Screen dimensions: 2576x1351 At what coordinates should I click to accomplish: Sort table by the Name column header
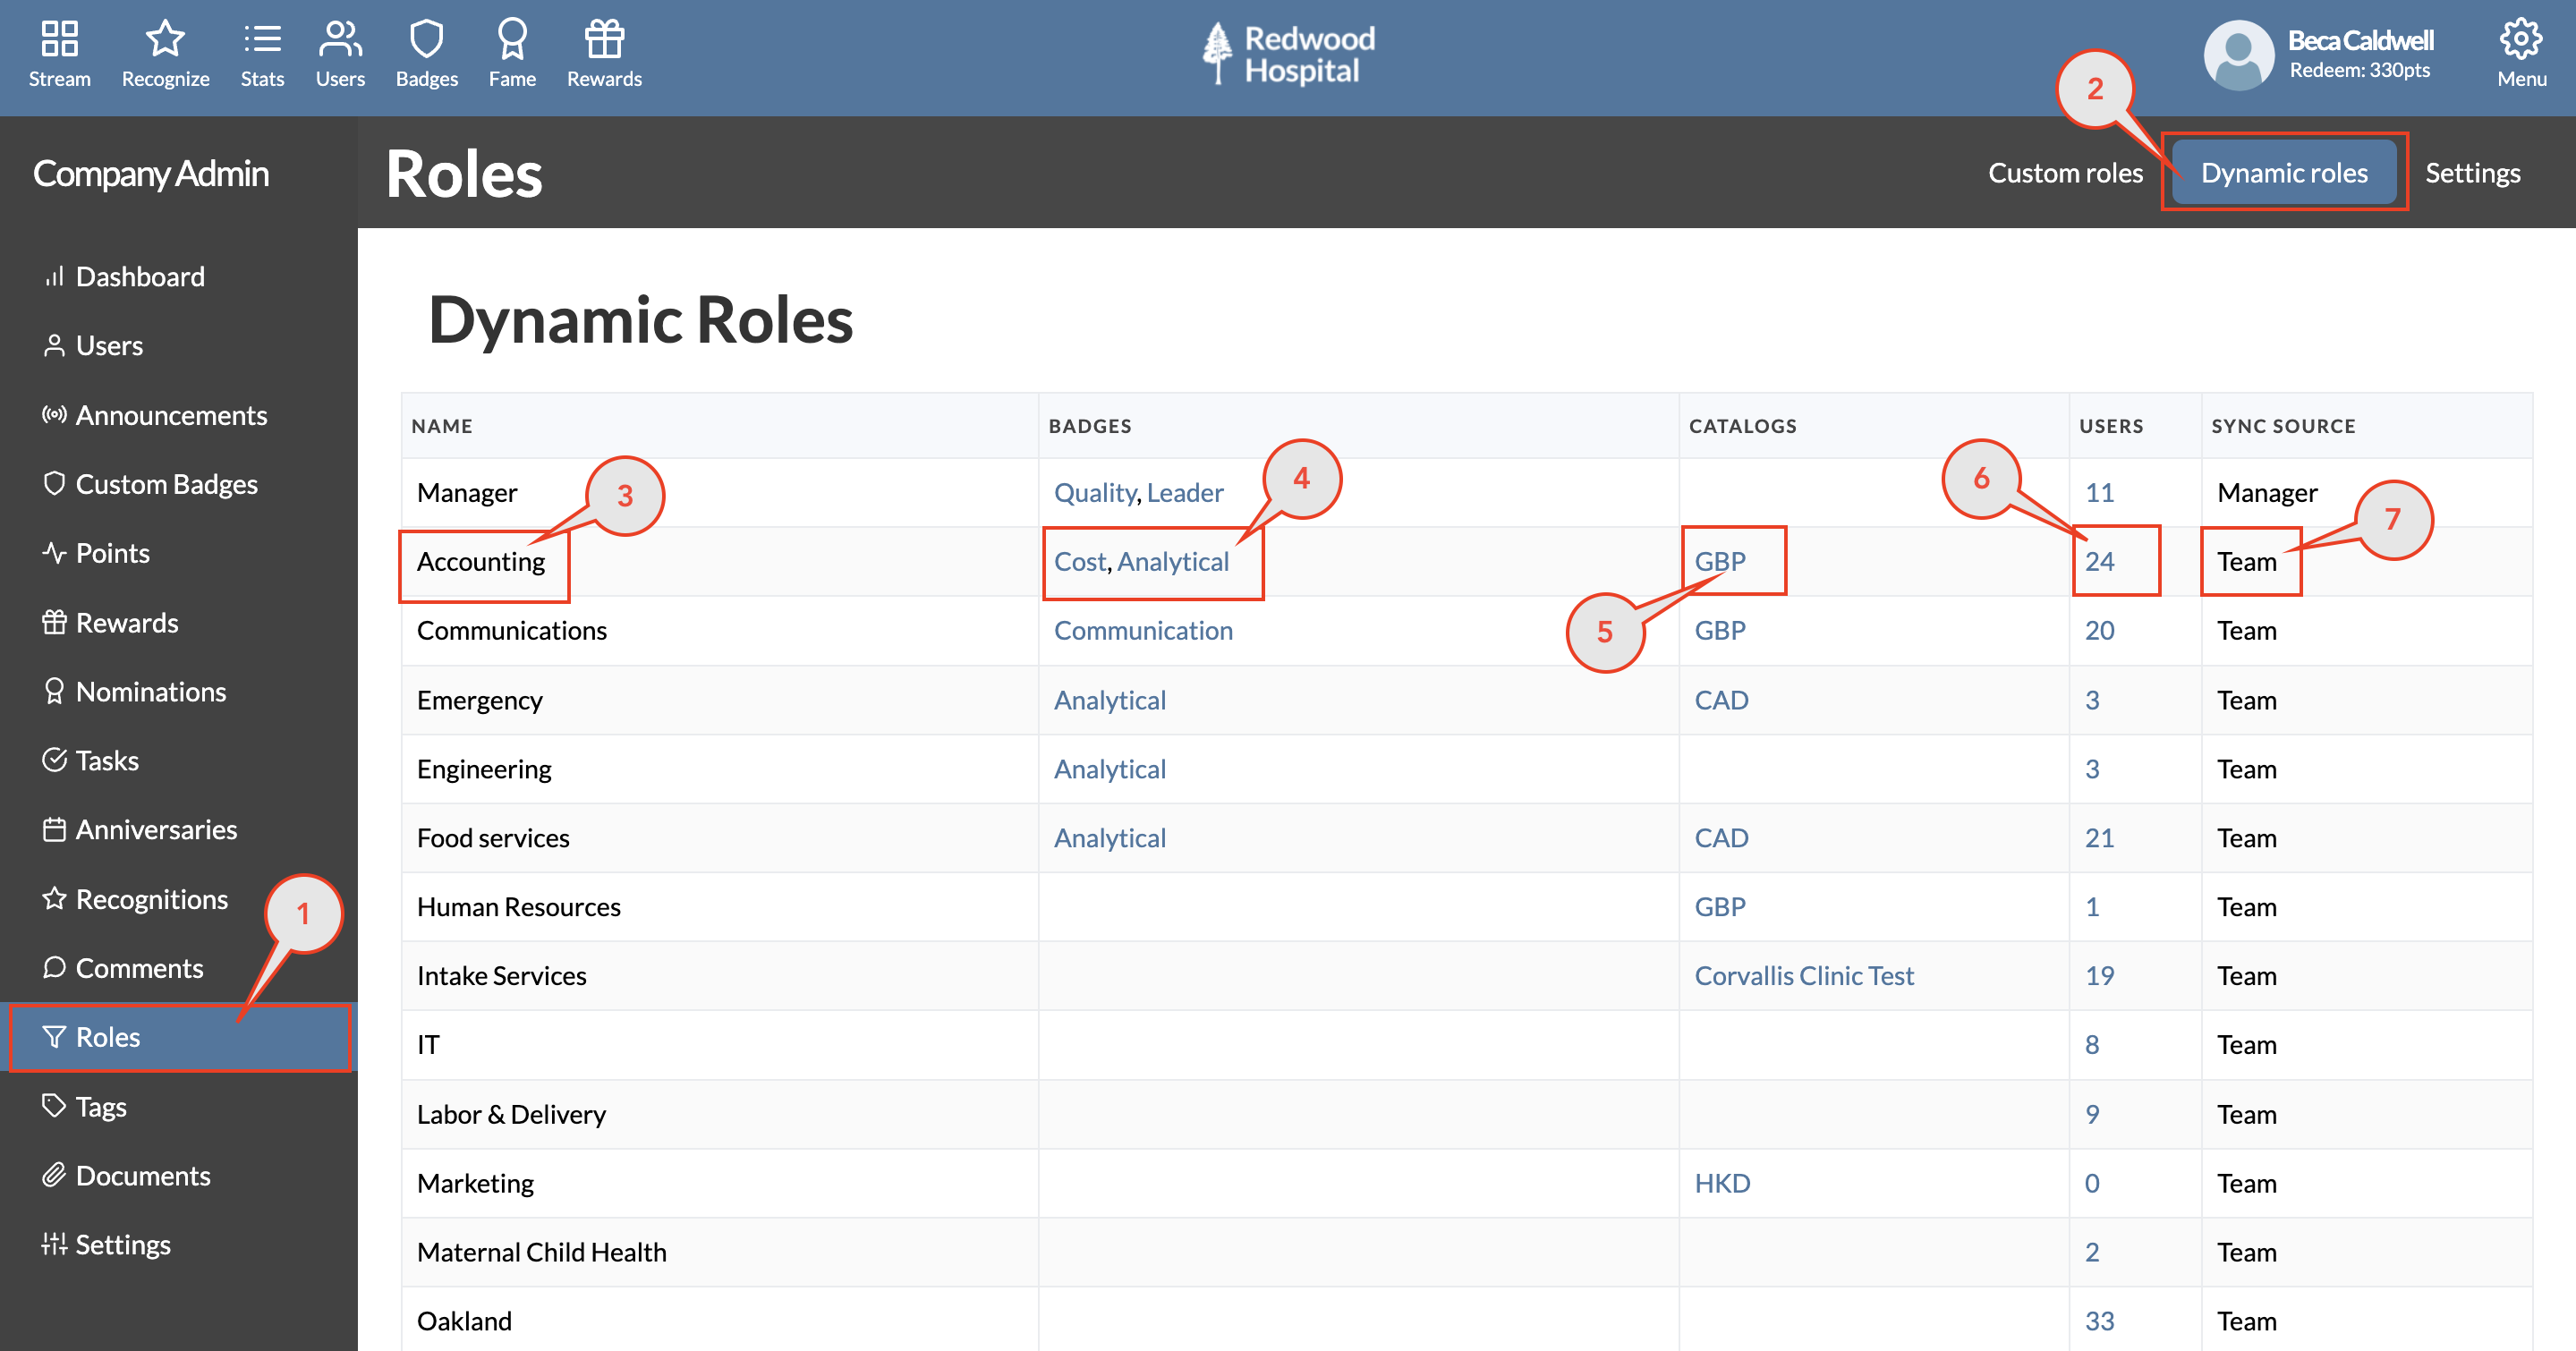click(443, 425)
